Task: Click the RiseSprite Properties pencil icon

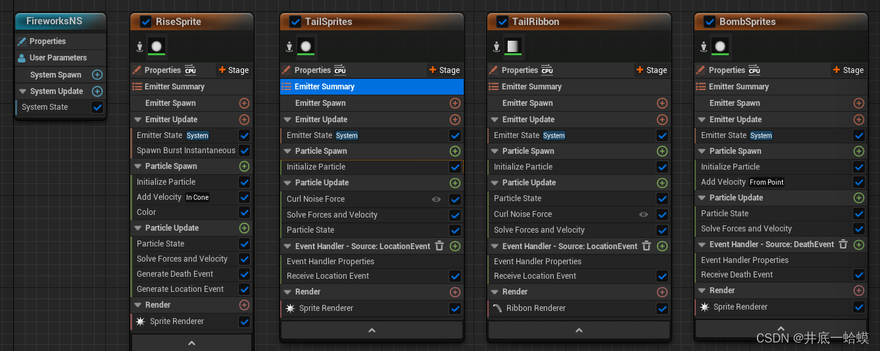Action: [x=137, y=70]
